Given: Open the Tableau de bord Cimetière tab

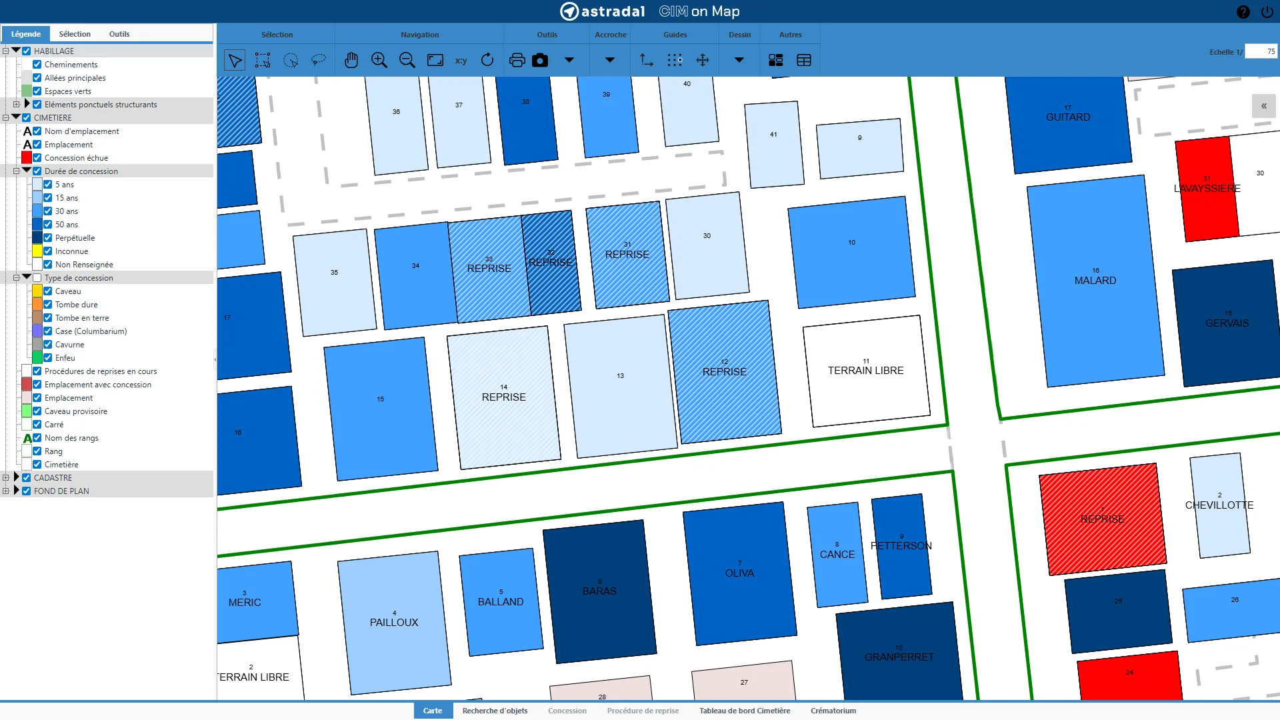Looking at the screenshot, I should pyautogui.click(x=744, y=711).
